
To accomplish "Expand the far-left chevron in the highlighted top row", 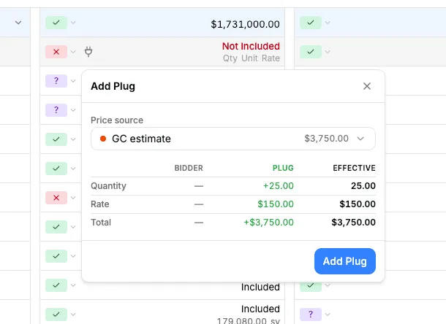I will 18,23.
